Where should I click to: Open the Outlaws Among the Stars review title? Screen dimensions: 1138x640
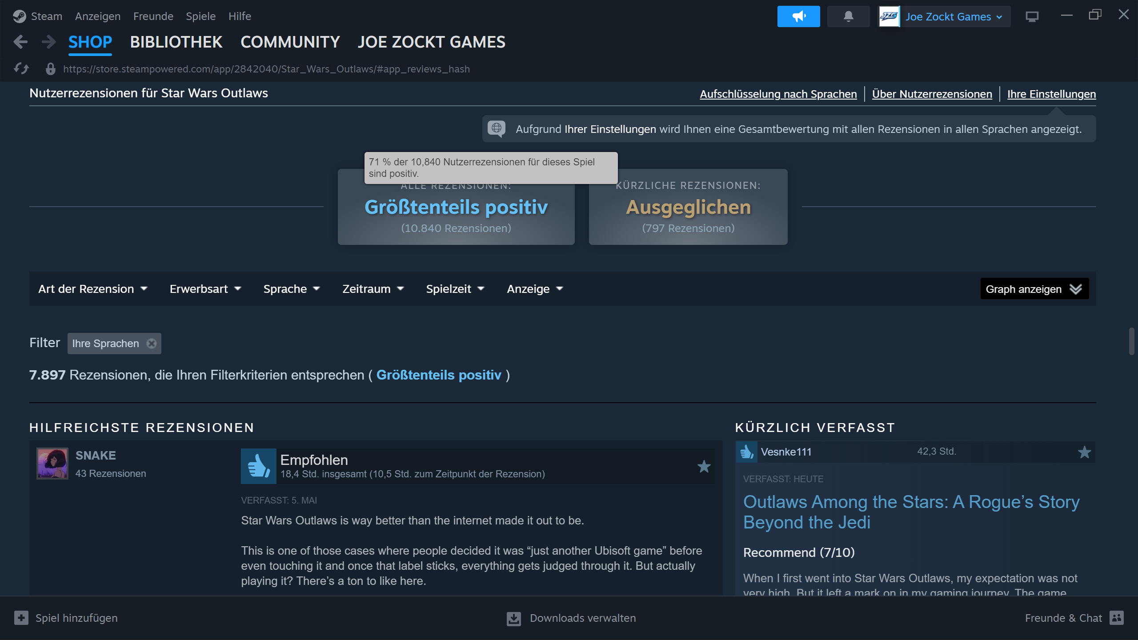(x=911, y=512)
